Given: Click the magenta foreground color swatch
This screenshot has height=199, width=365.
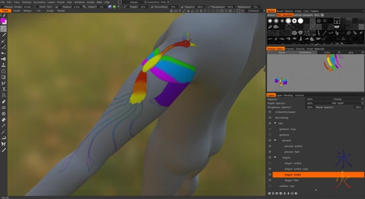Looking at the screenshot, I should 3,20.
